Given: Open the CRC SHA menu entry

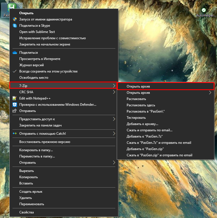Looking at the screenshot, I should click(64, 92).
